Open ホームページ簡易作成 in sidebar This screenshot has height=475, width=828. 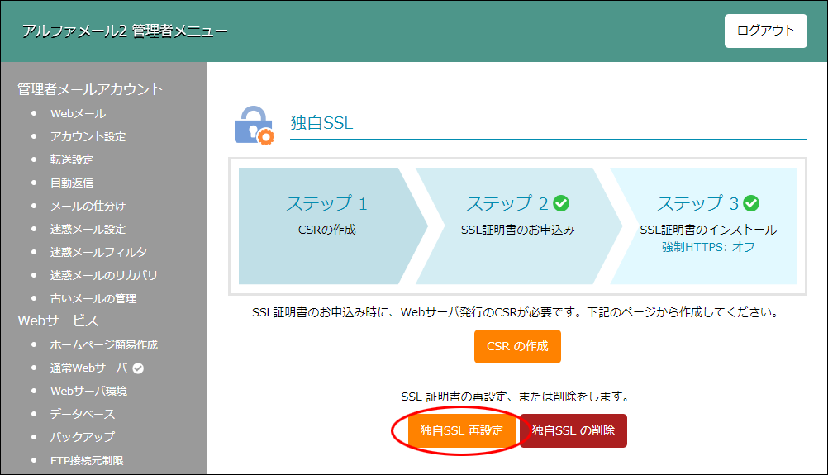pos(104,344)
